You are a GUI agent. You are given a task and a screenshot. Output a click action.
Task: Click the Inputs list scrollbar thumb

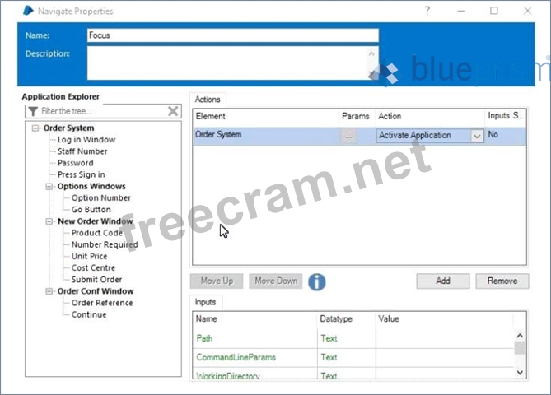[x=520, y=348]
